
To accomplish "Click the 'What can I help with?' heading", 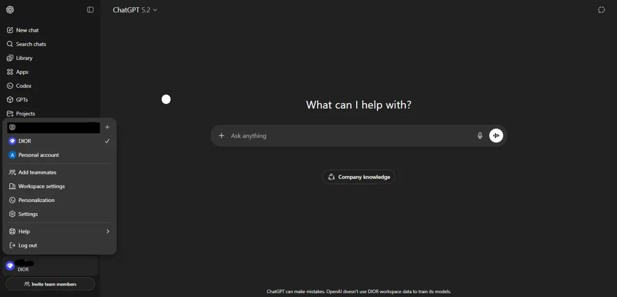I will 359,105.
